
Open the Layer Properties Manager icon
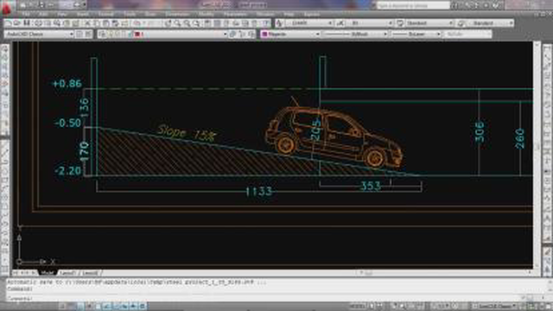tap(102, 35)
